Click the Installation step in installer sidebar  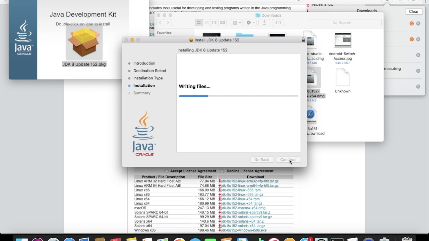(144, 86)
